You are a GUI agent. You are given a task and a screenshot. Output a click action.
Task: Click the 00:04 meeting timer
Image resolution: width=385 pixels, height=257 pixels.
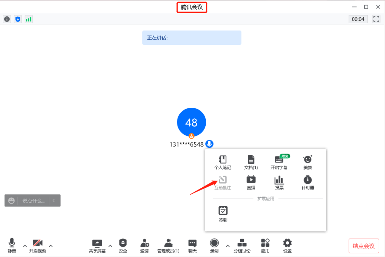coord(358,19)
